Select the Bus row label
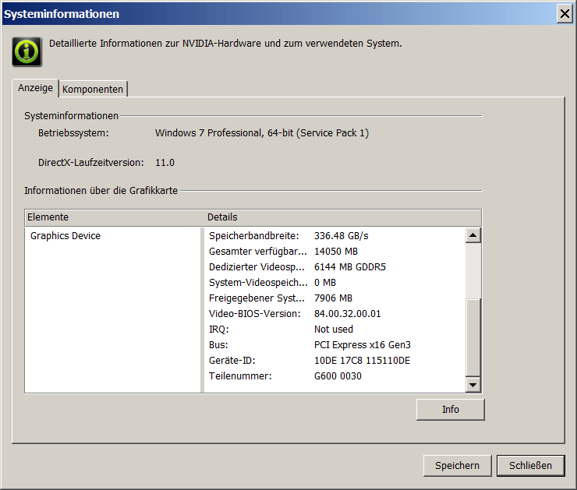Screen dimensions: 577x490 (x=218, y=345)
